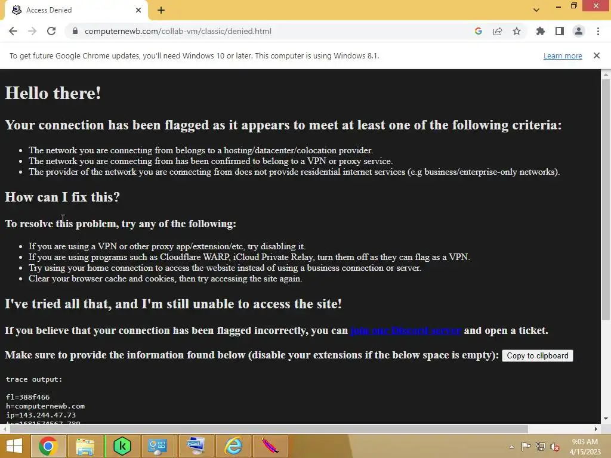Click the ip=143.244.47.73 trace line
This screenshot has width=611, height=458.
tap(41, 415)
